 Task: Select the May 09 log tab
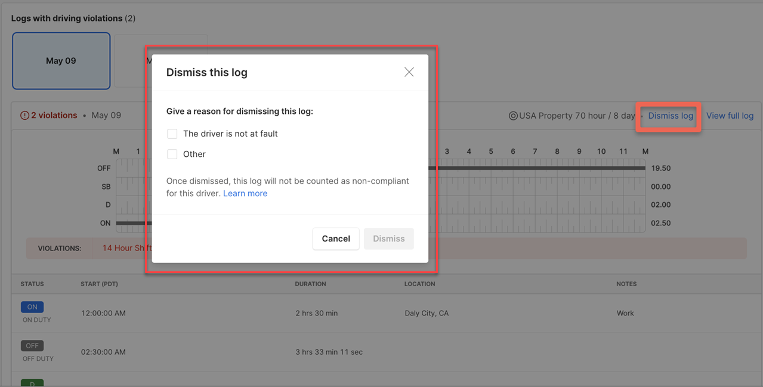click(x=61, y=61)
